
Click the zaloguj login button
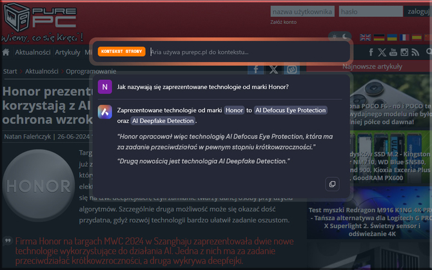click(x=418, y=12)
